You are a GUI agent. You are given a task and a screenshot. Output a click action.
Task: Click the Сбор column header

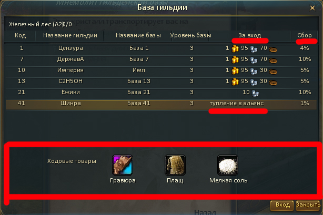coord(304,36)
